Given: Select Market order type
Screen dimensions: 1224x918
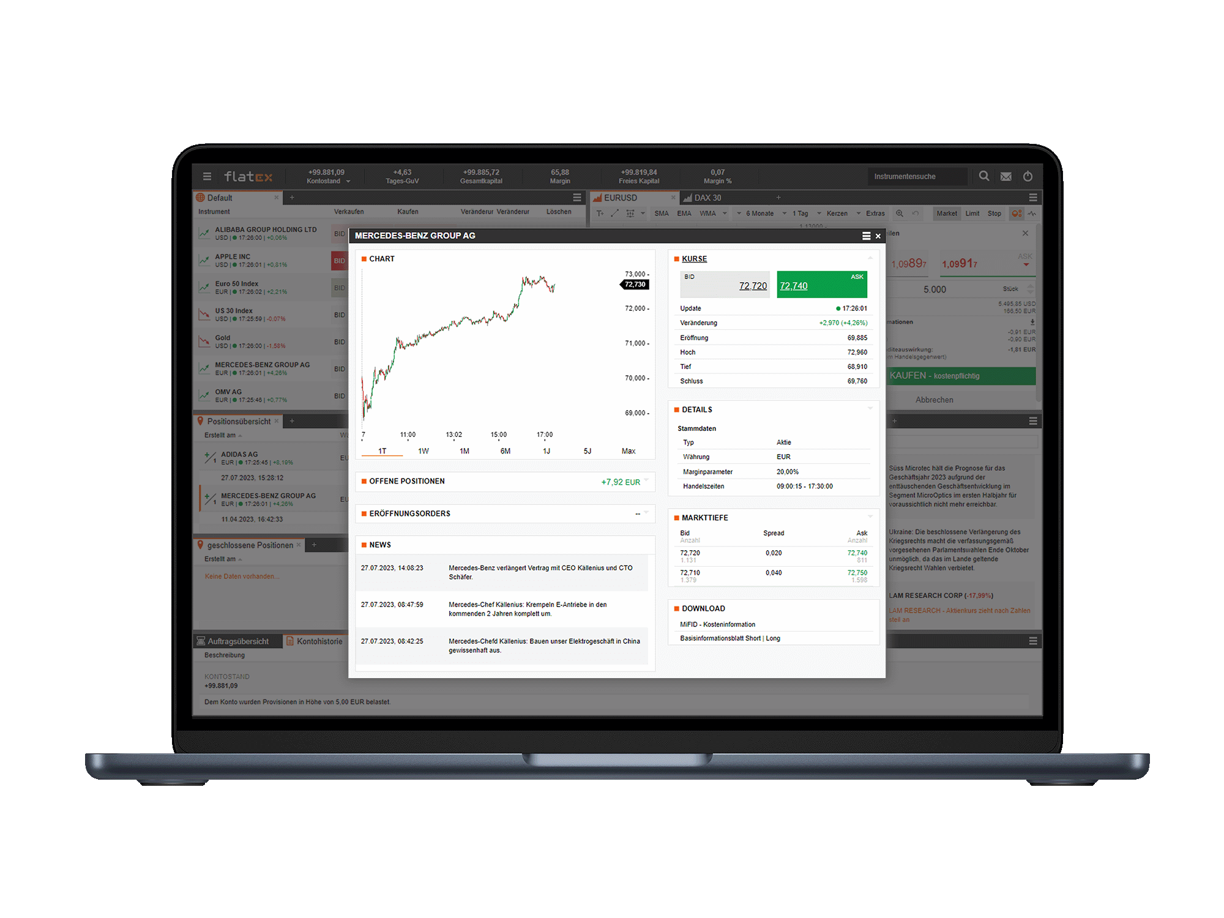Looking at the screenshot, I should click(x=946, y=214).
